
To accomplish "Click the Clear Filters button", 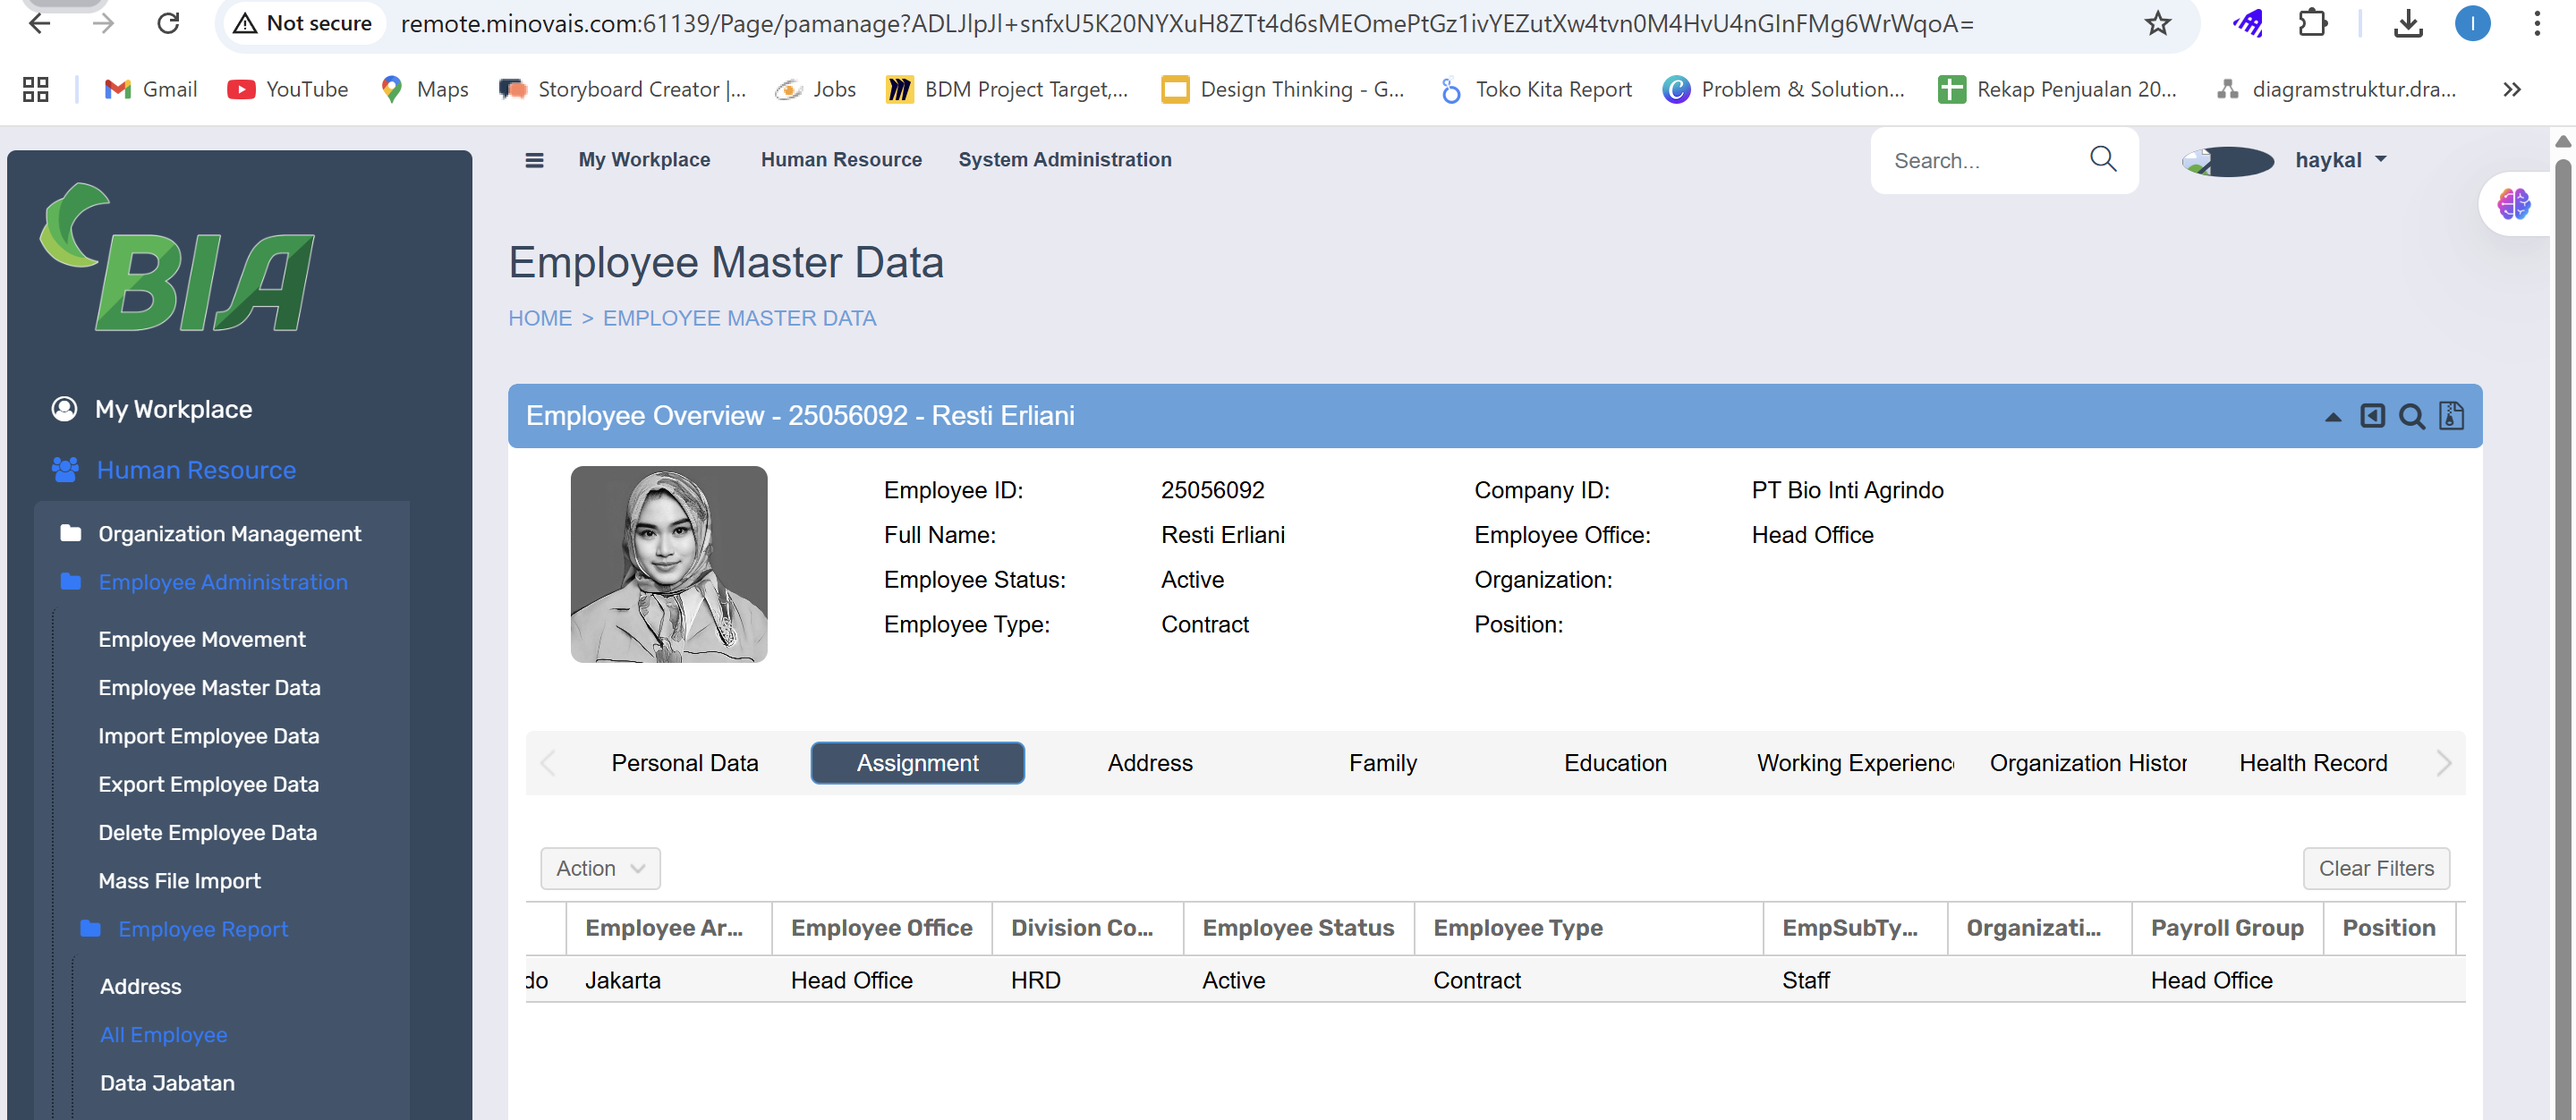I will tap(2376, 869).
